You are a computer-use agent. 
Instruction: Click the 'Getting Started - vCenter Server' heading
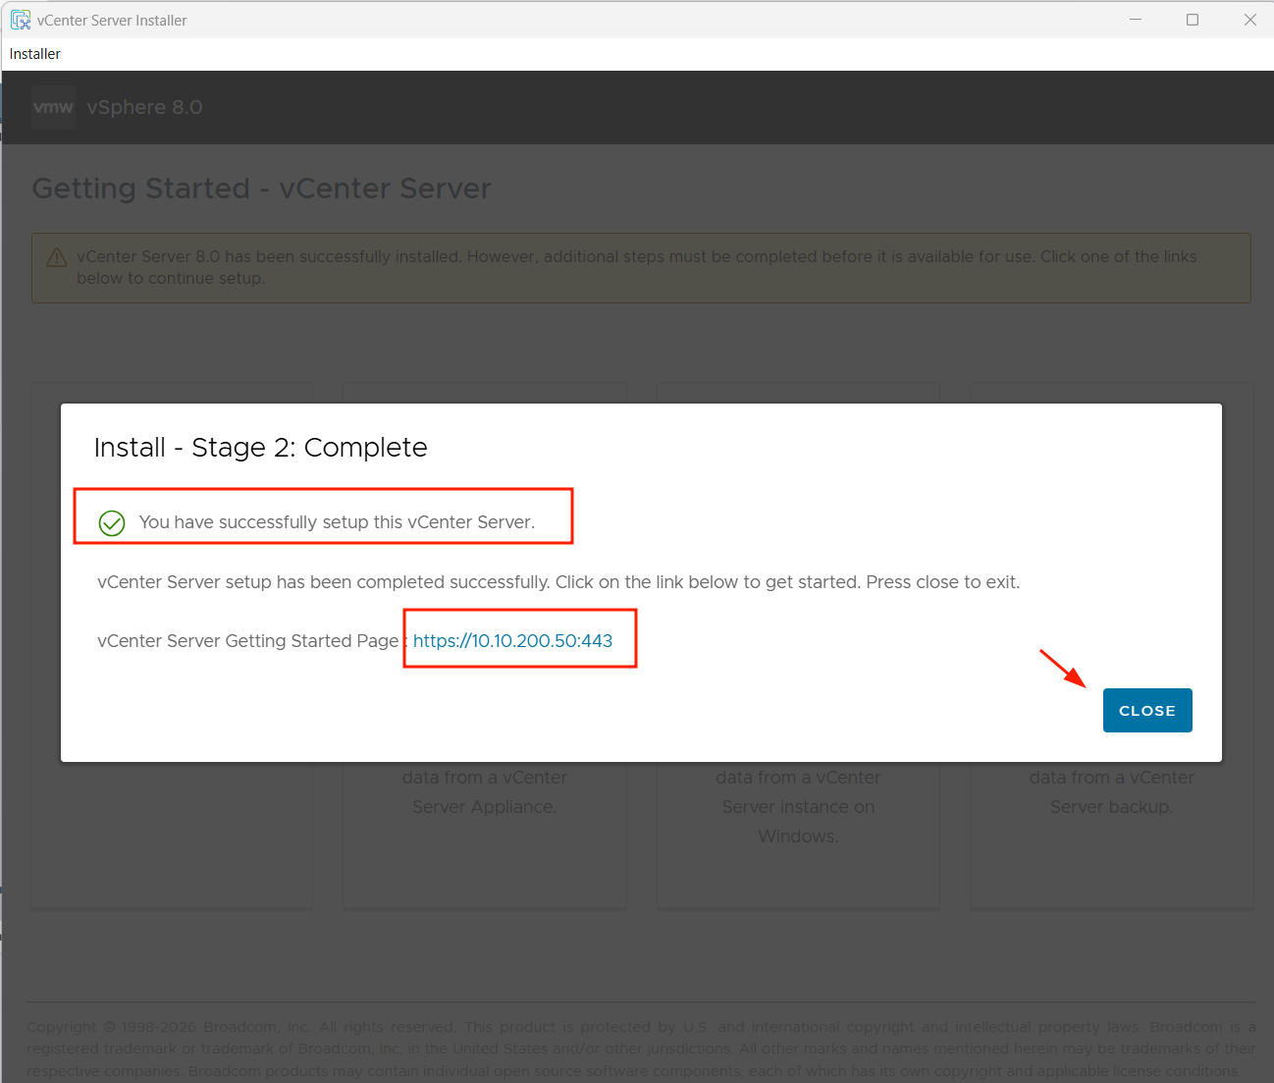point(261,189)
